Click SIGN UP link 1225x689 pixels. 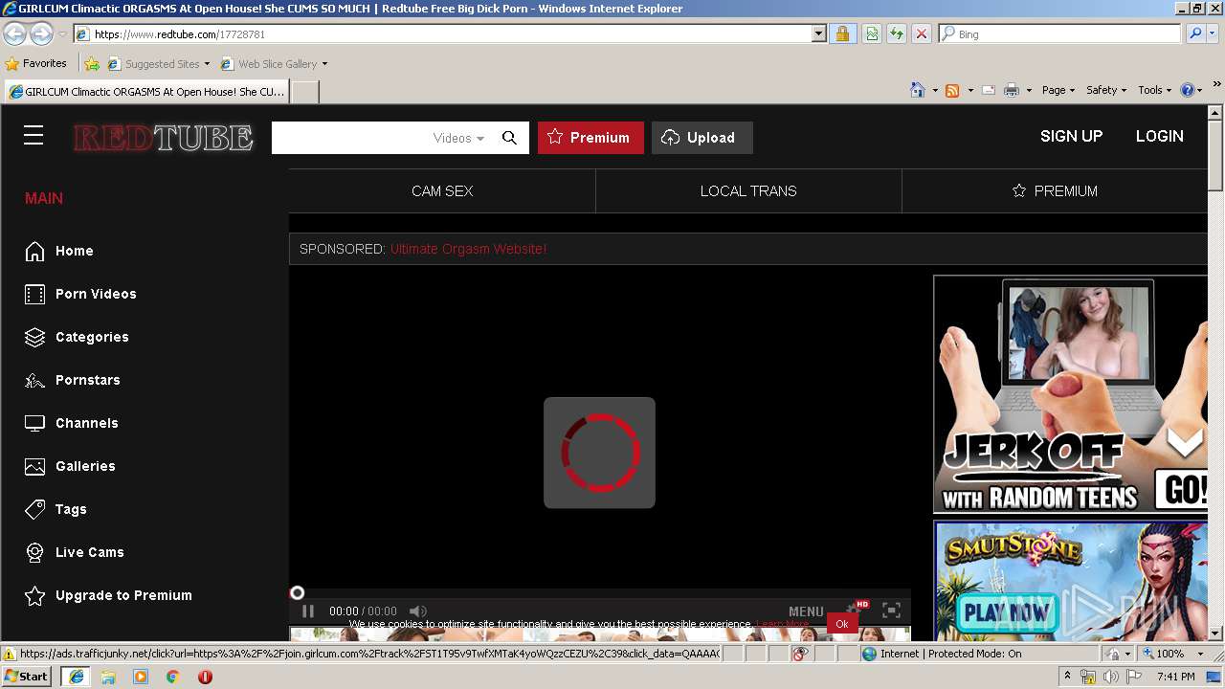pos(1071,136)
